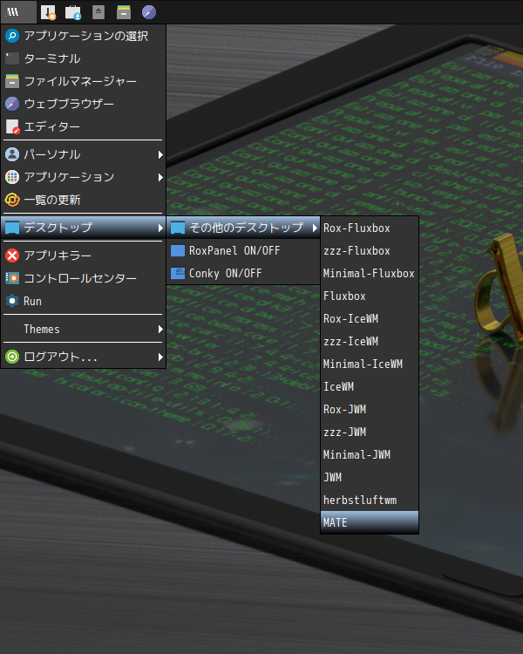Switch to Minimal-Fluxbox desktop
The image size is (523, 654).
(370, 273)
